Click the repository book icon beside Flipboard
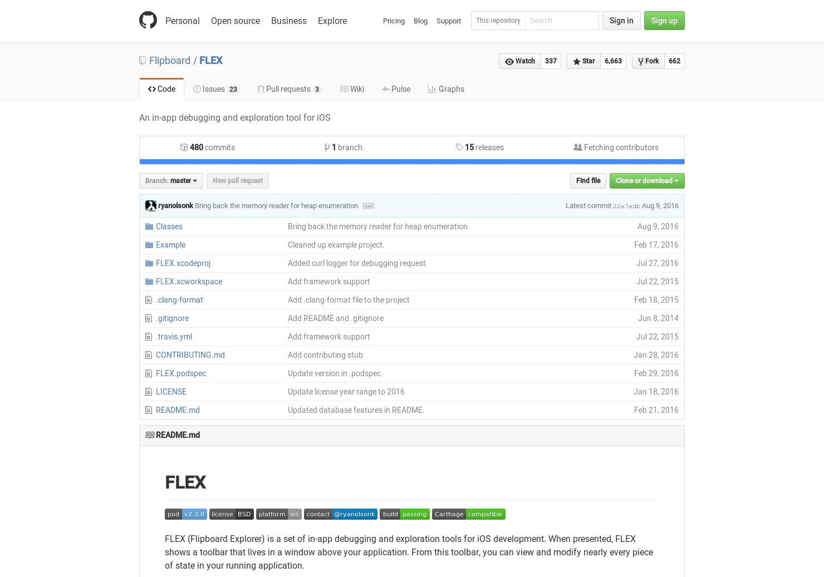Viewport: 824px width, 577px height. pos(143,61)
